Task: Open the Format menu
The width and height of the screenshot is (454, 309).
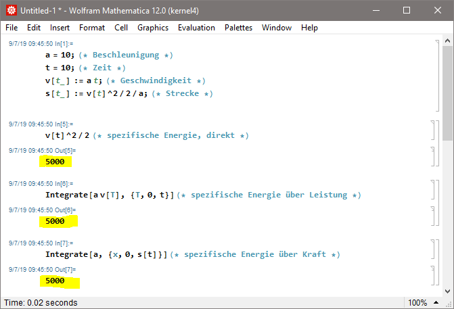Action: [92, 28]
